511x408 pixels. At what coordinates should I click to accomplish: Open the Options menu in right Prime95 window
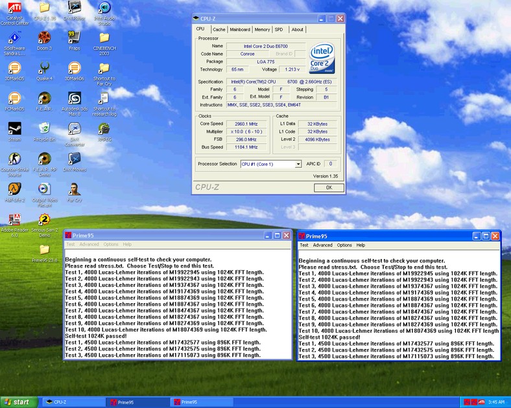(344, 245)
